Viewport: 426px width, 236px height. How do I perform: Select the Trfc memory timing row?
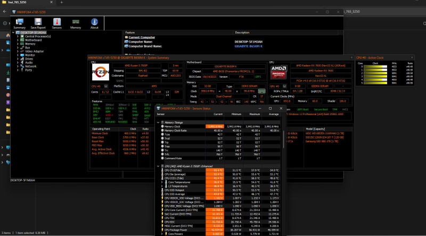pyautogui.click(x=218, y=154)
